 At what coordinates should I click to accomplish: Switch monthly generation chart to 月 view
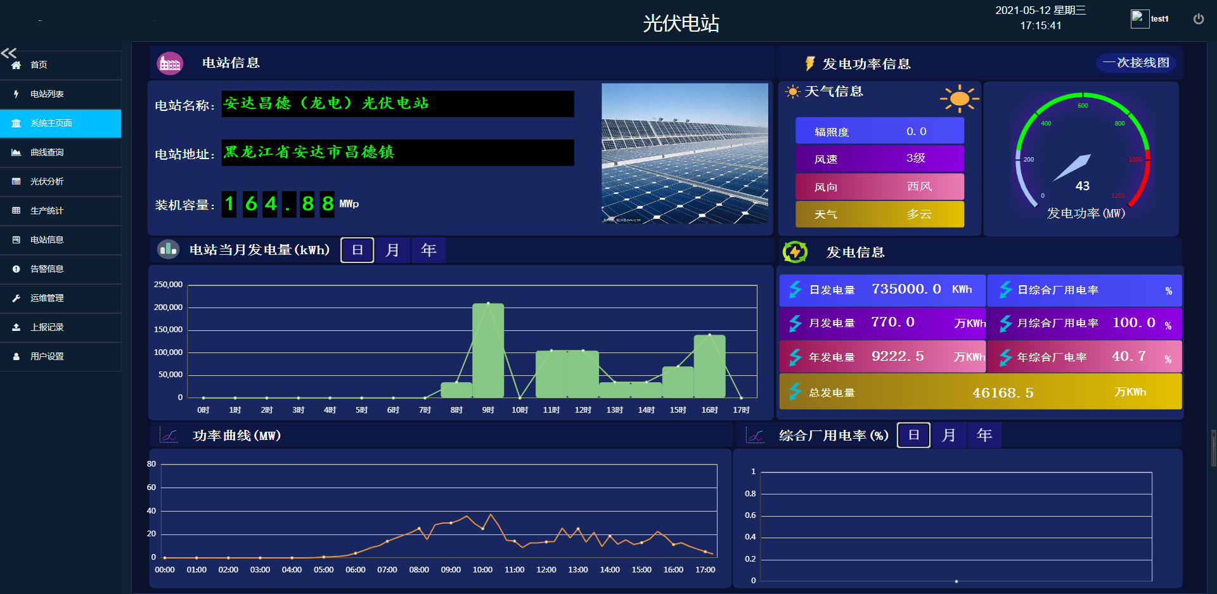click(392, 250)
